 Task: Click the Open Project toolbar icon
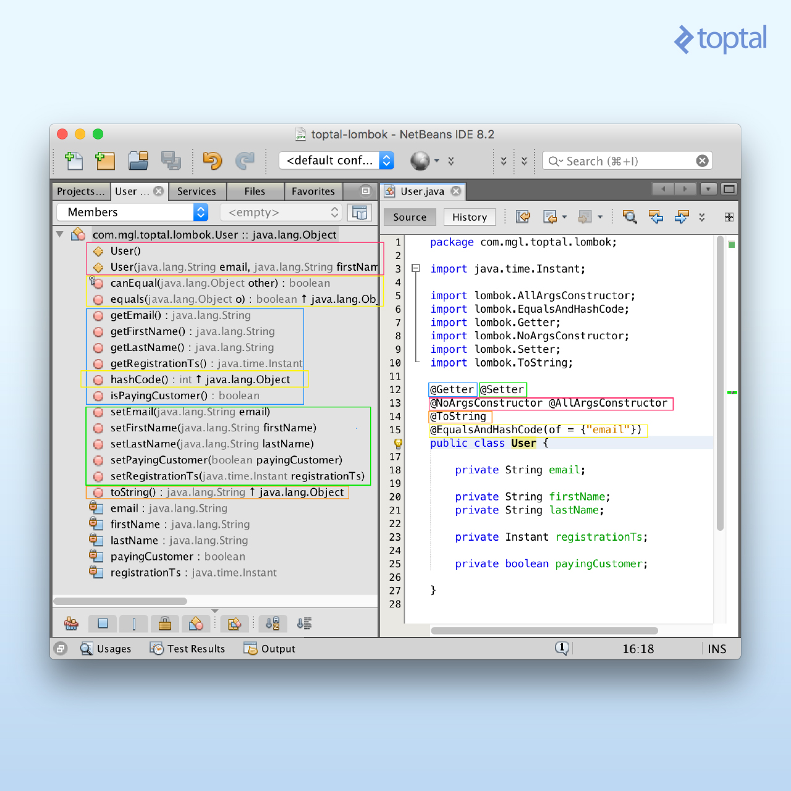138,161
